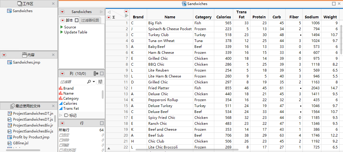This screenshot has width=343, height=152.
Task: Click the recent files clock icon in 最近使用的文件
Action: (x=13, y=106)
